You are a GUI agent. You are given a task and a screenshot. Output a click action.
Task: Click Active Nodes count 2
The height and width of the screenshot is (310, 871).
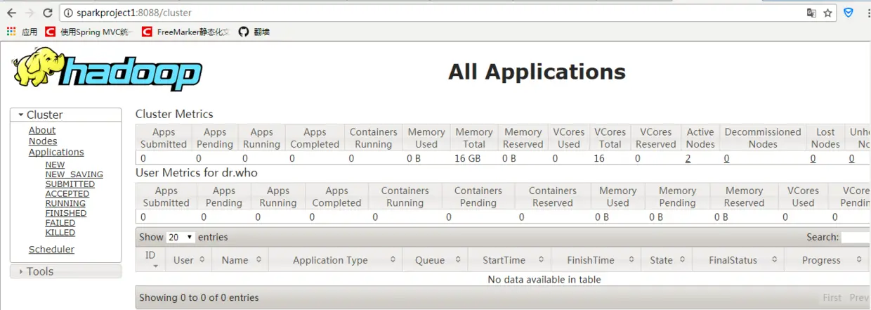tap(688, 158)
